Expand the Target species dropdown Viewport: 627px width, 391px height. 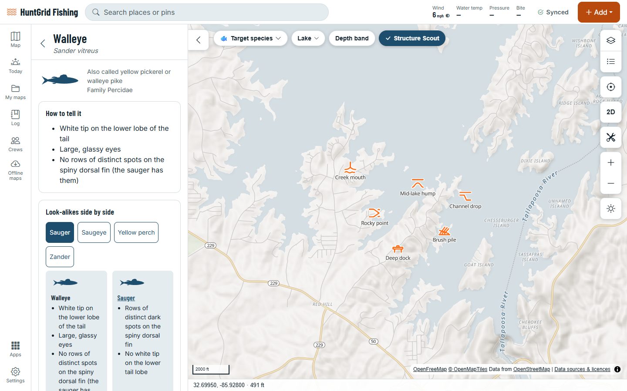click(x=250, y=38)
